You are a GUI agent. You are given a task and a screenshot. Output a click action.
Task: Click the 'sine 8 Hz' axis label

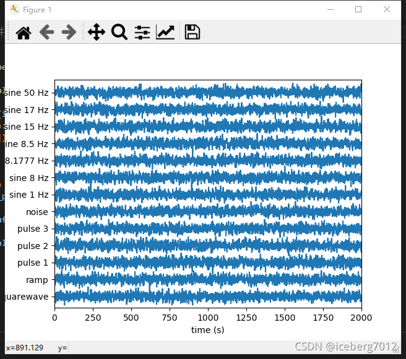(28, 178)
